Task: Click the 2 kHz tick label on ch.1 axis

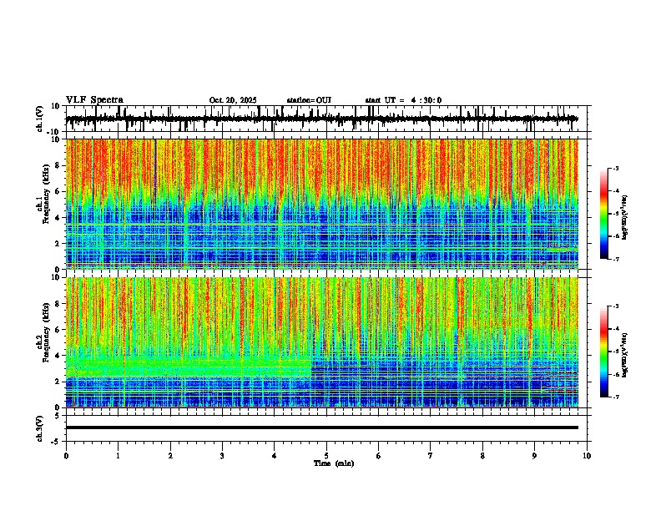Action: (x=58, y=244)
